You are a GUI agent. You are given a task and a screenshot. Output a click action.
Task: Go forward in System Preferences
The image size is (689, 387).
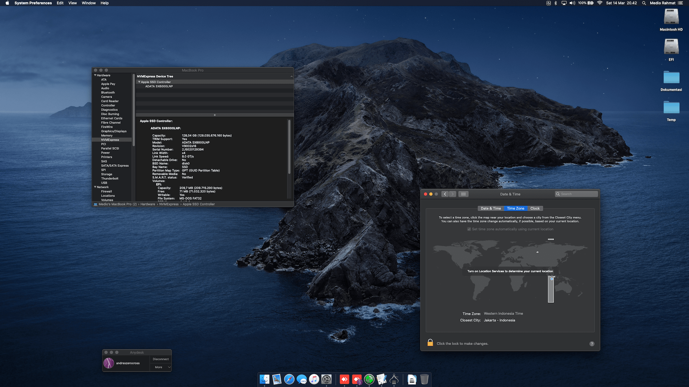453,194
